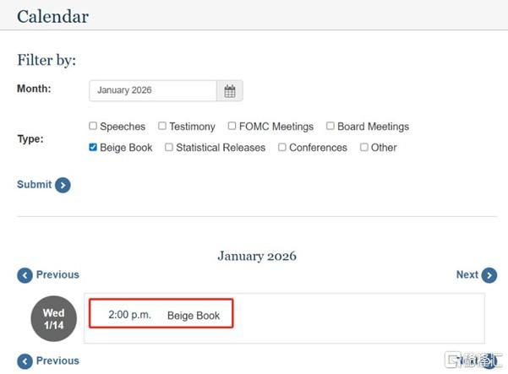Image resolution: width=508 pixels, height=374 pixels.
Task: Enable the Speeches checkbox
Action: click(93, 126)
